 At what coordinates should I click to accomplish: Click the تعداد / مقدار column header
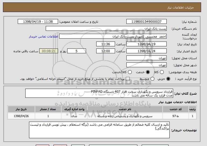tap(48, 109)
